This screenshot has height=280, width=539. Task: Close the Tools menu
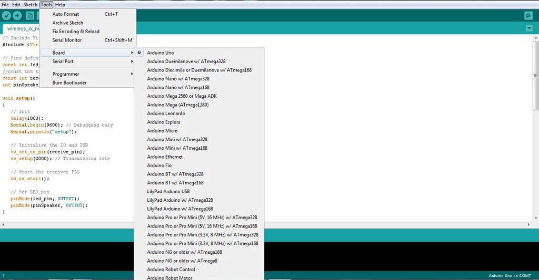(46, 4)
